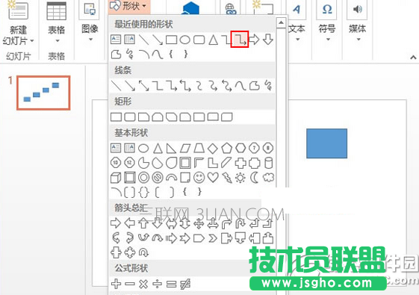Image resolution: width=419 pixels, height=295 pixels.
Task: Choose the right arrow in recently used shapes
Action: 254,40
